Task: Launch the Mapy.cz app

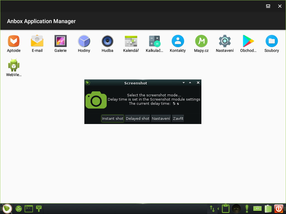Action: [201, 44]
